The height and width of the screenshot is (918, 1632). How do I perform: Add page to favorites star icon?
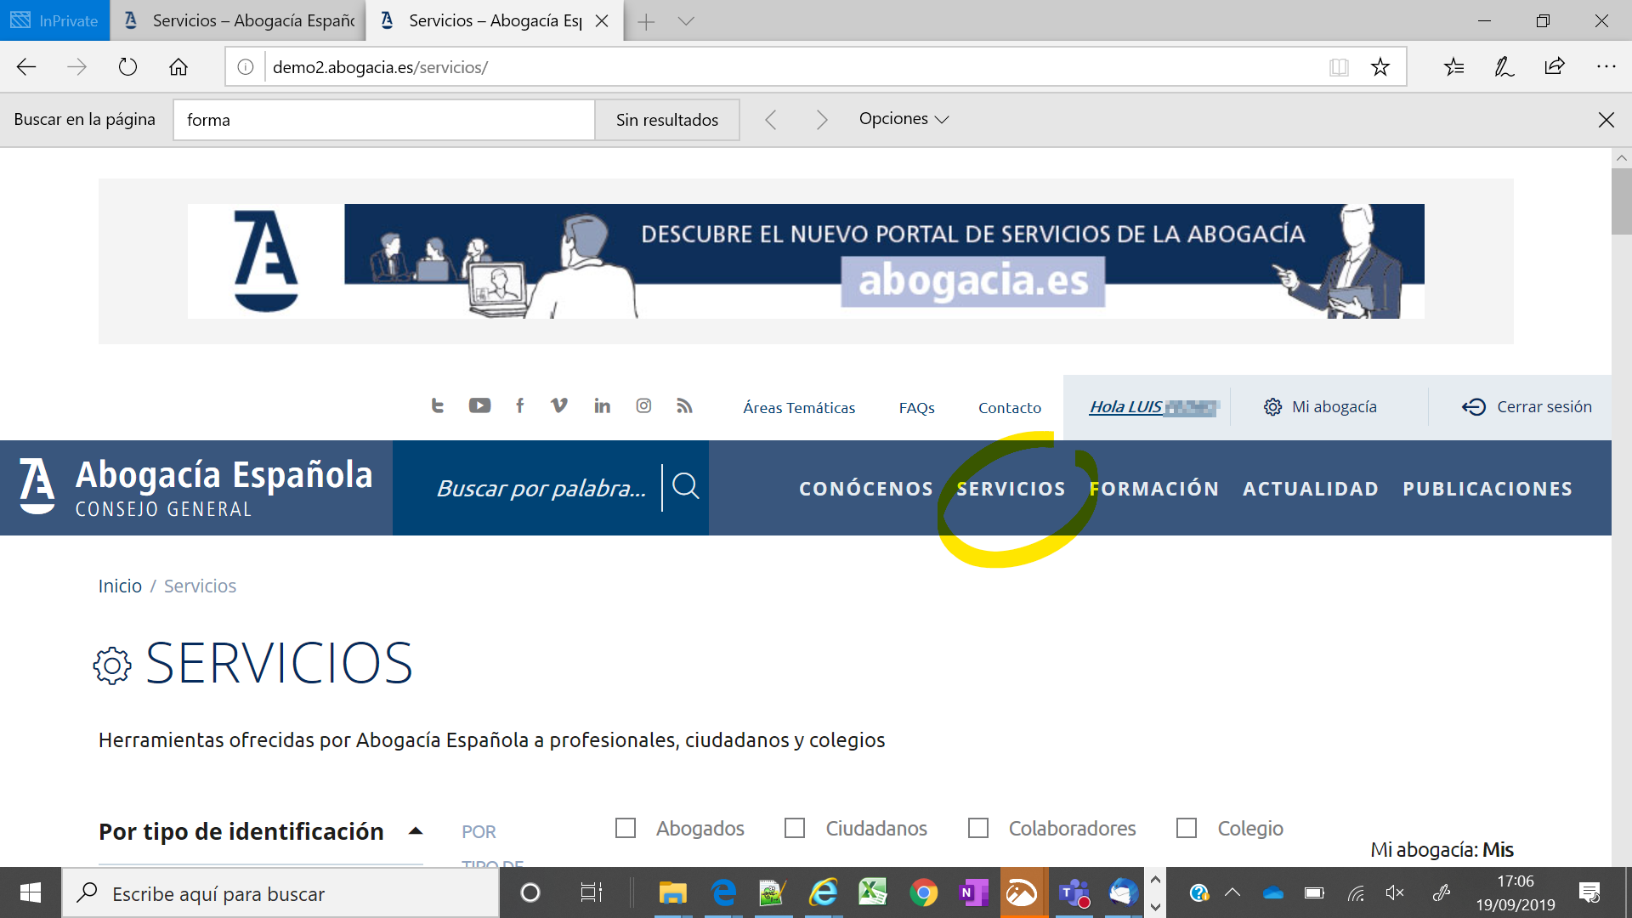pyautogui.click(x=1380, y=67)
